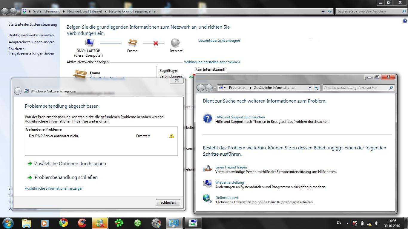This screenshot has height=229, width=408.
Task: Open Onlinesupport link
Action: pyautogui.click(x=227, y=198)
